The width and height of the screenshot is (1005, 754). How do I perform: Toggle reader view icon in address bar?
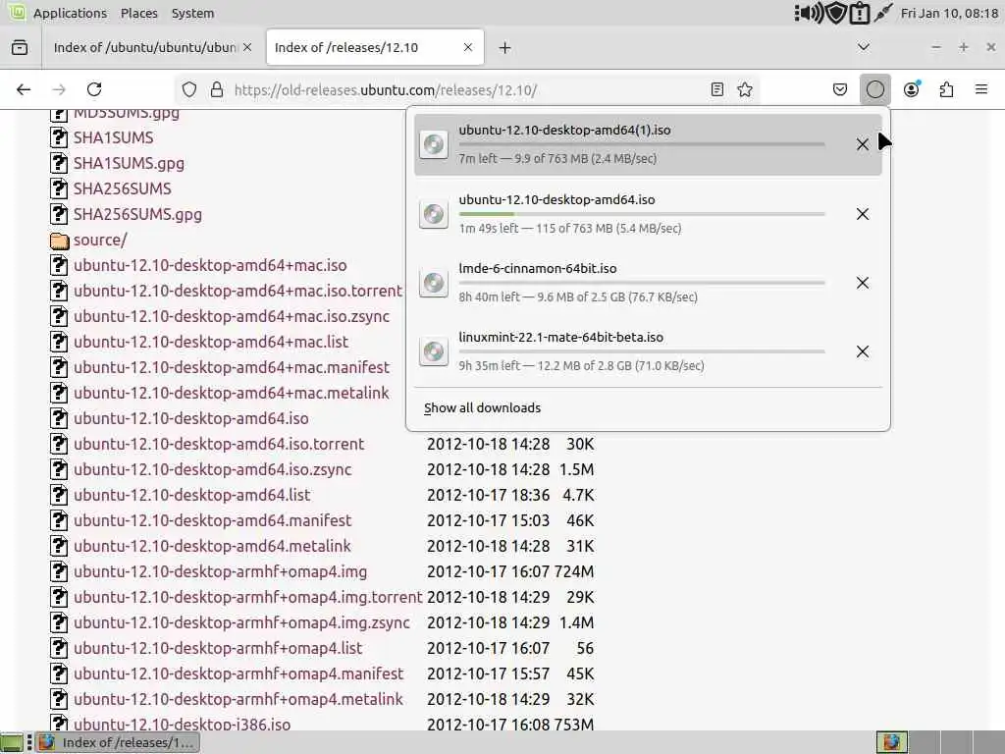point(717,89)
